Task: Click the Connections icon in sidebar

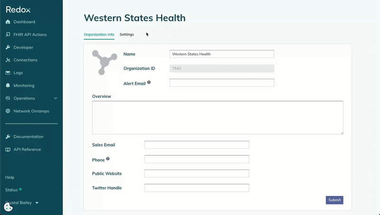Action: tap(8, 60)
